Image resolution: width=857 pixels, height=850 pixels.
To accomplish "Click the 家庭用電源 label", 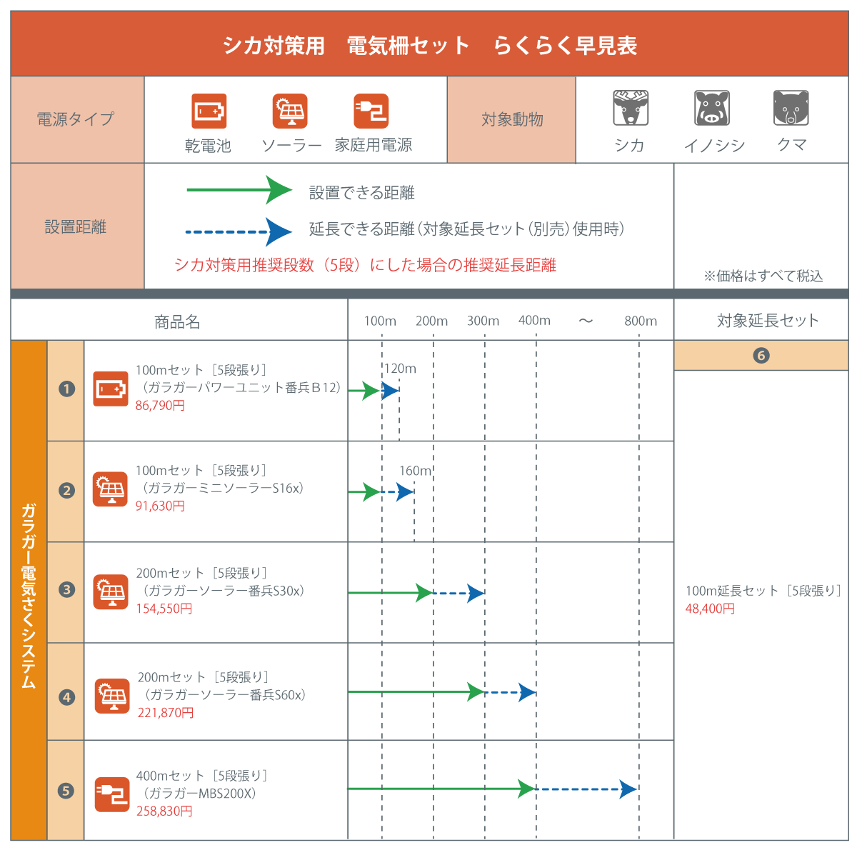I will click(374, 145).
